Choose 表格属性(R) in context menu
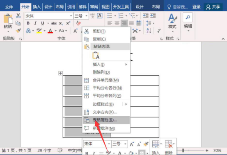The image size is (227, 155). [106, 120]
